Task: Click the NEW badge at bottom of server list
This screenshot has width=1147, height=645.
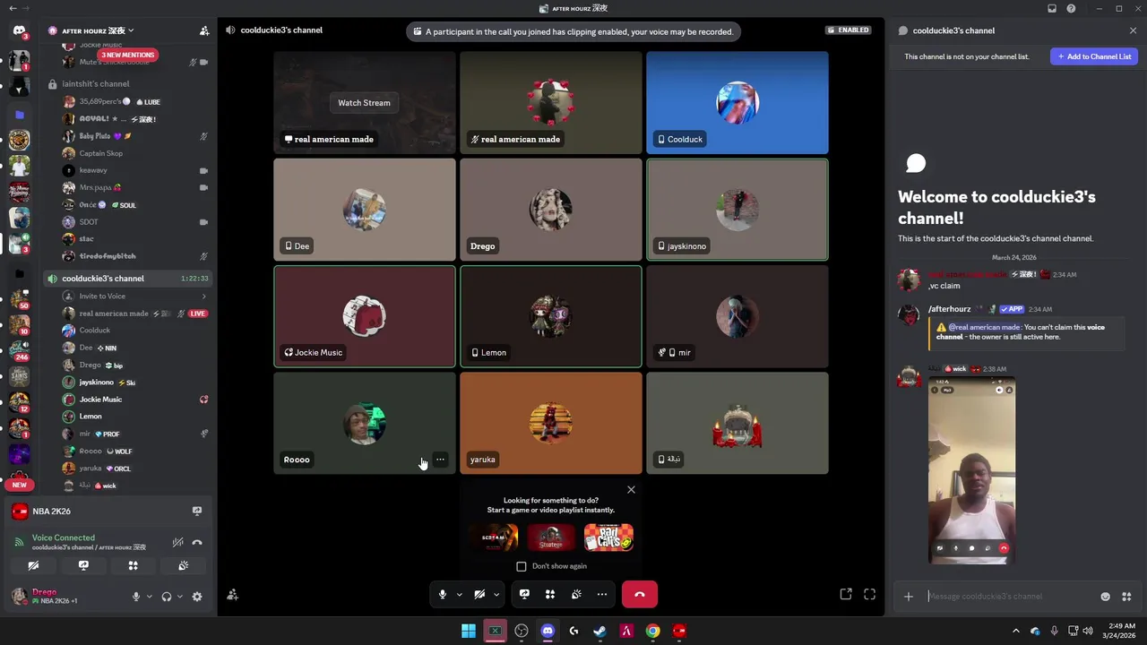Action: point(19,485)
